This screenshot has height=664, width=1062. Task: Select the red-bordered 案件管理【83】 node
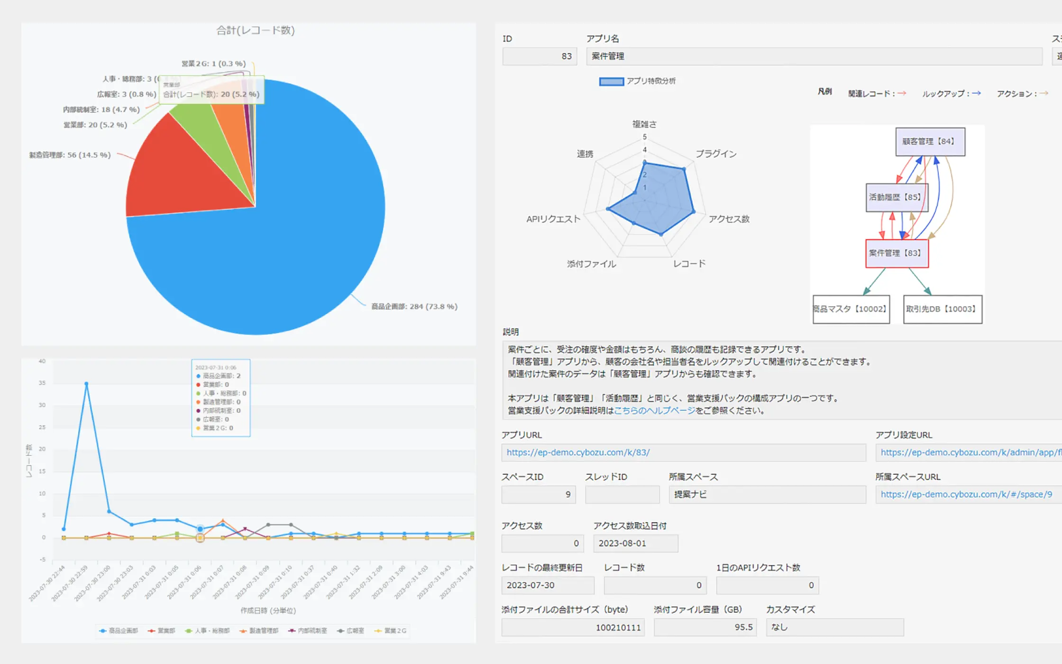coord(896,253)
